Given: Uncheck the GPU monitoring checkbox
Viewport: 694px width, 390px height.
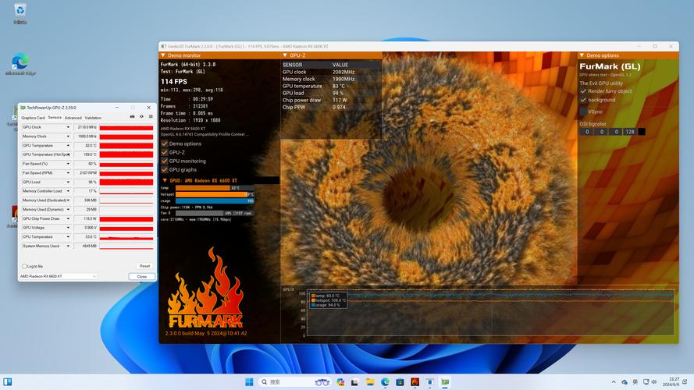Looking at the screenshot, I should (164, 161).
